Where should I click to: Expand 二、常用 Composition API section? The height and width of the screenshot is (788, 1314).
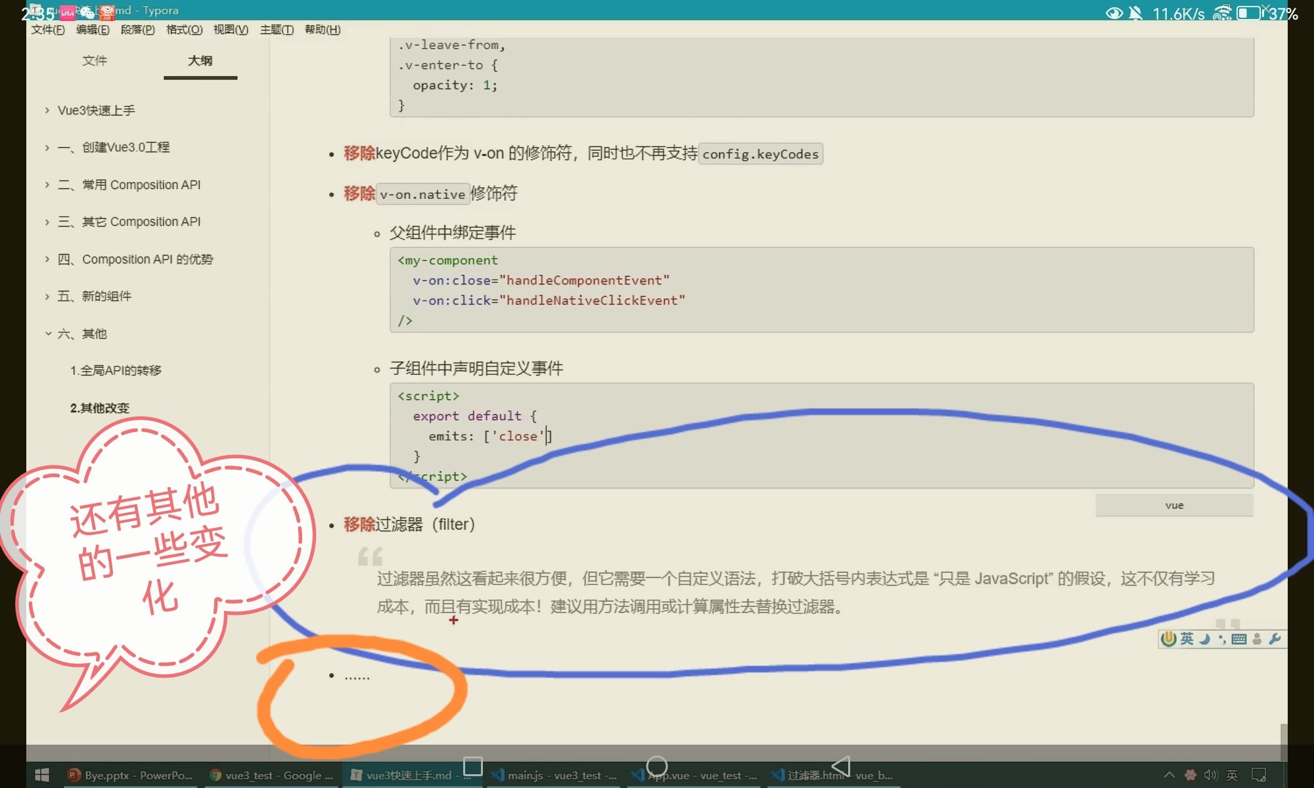[x=47, y=185]
